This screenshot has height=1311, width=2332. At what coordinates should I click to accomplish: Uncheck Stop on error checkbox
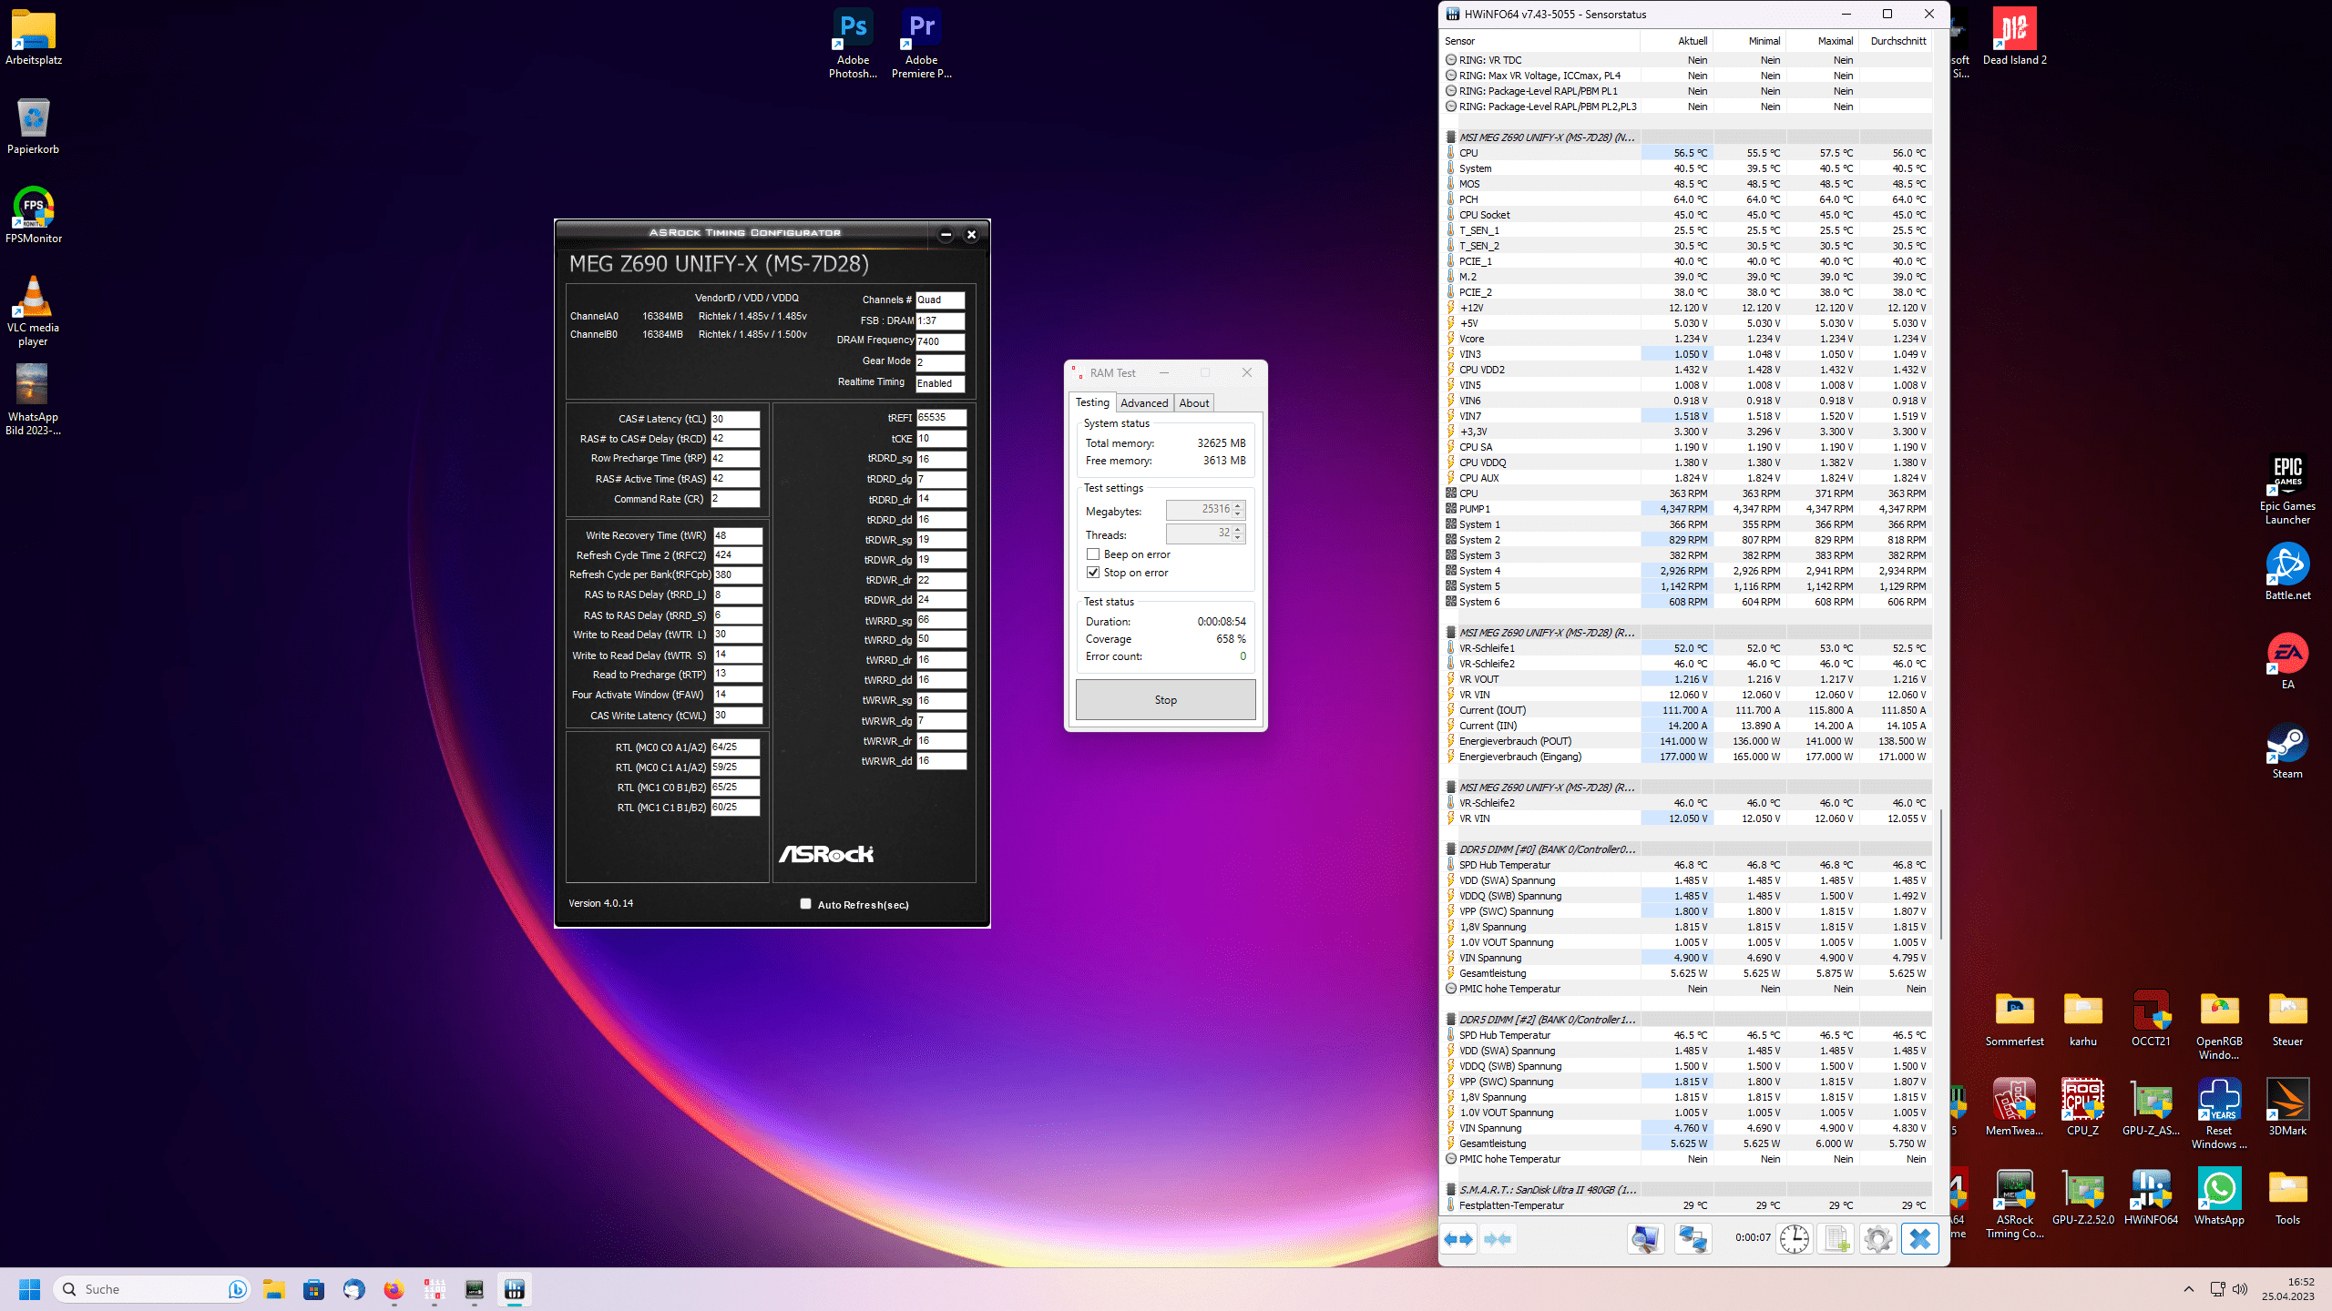1092,573
